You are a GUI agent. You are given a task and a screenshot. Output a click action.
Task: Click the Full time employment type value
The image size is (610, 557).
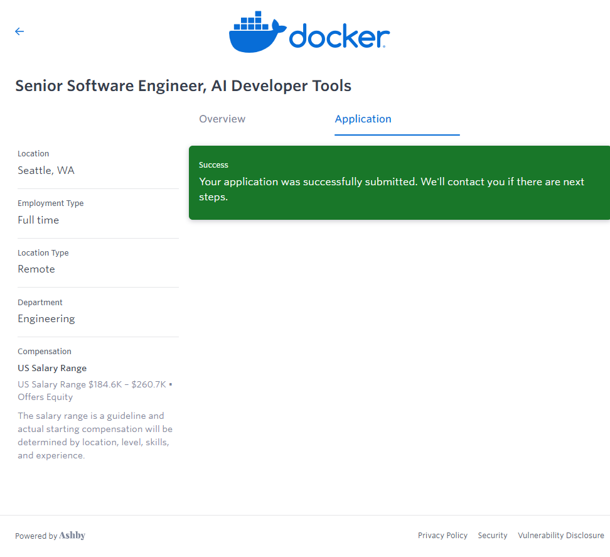pyautogui.click(x=38, y=220)
